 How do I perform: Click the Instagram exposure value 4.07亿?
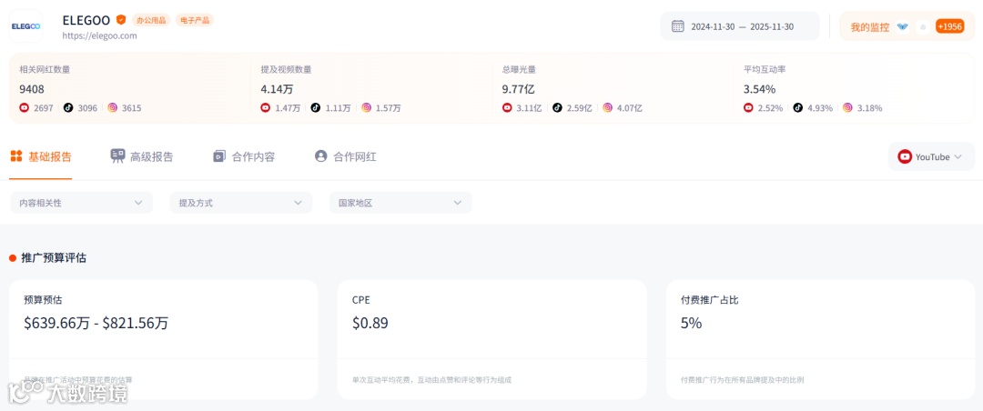630,108
